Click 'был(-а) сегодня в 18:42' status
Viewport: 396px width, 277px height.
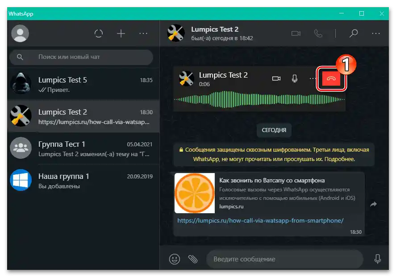222,38
